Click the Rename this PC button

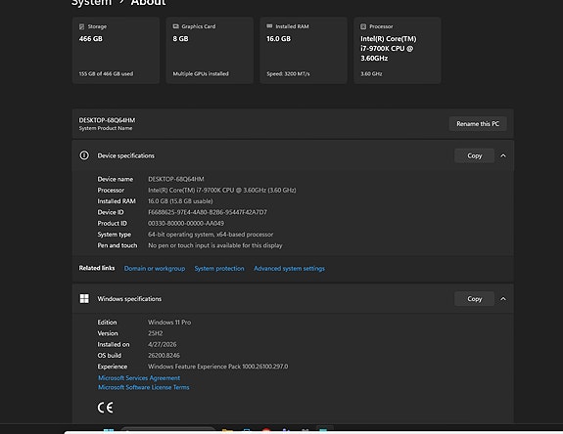pyautogui.click(x=478, y=123)
